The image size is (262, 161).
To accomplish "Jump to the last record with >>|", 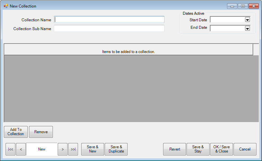I will (73, 149).
